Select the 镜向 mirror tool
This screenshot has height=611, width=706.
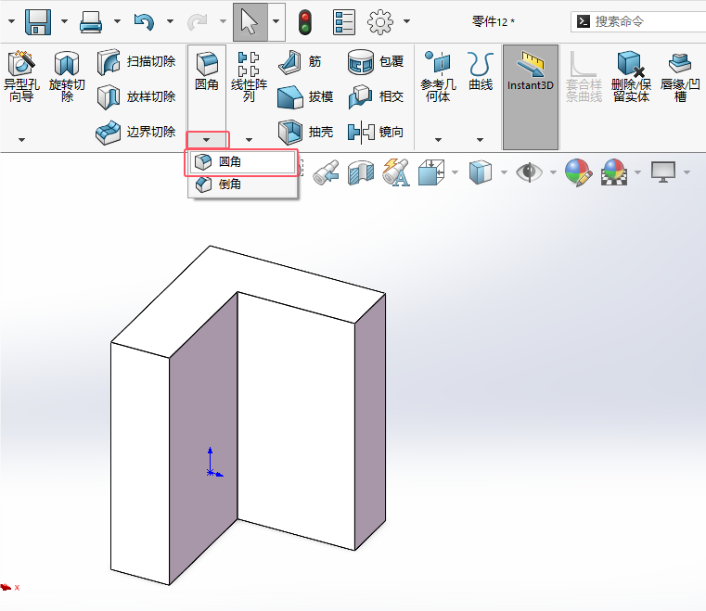click(376, 132)
